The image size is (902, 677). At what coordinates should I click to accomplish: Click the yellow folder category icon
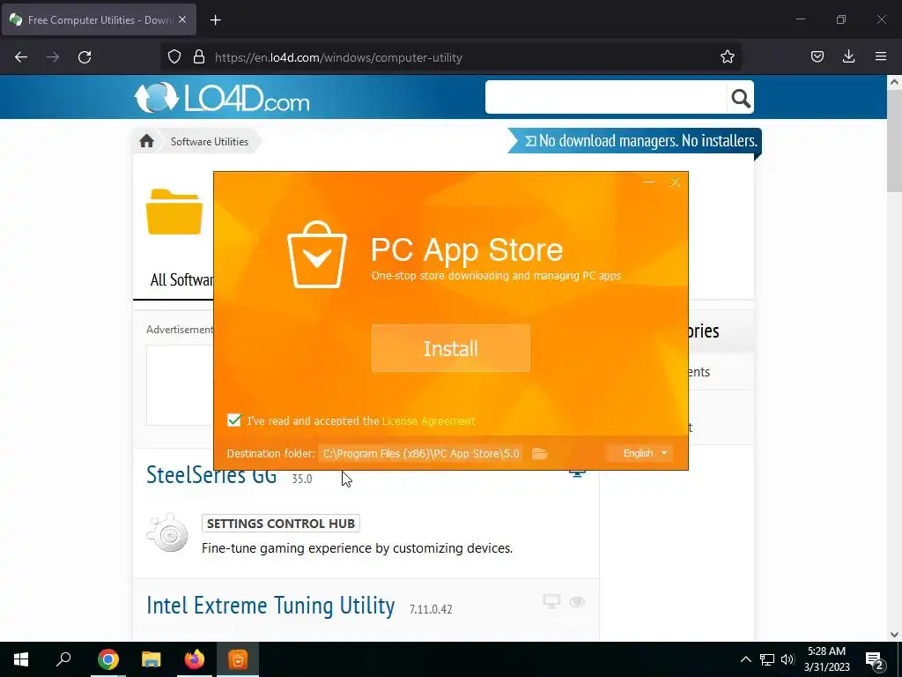174,212
